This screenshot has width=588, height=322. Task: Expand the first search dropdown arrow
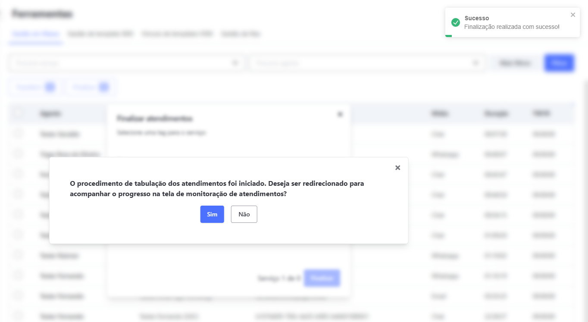pos(235,63)
